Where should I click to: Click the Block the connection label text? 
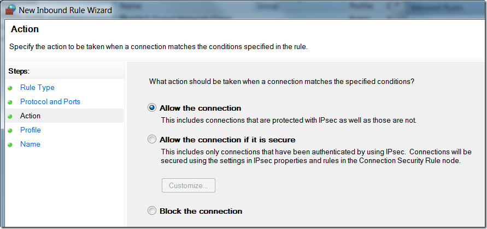pyautogui.click(x=201, y=211)
